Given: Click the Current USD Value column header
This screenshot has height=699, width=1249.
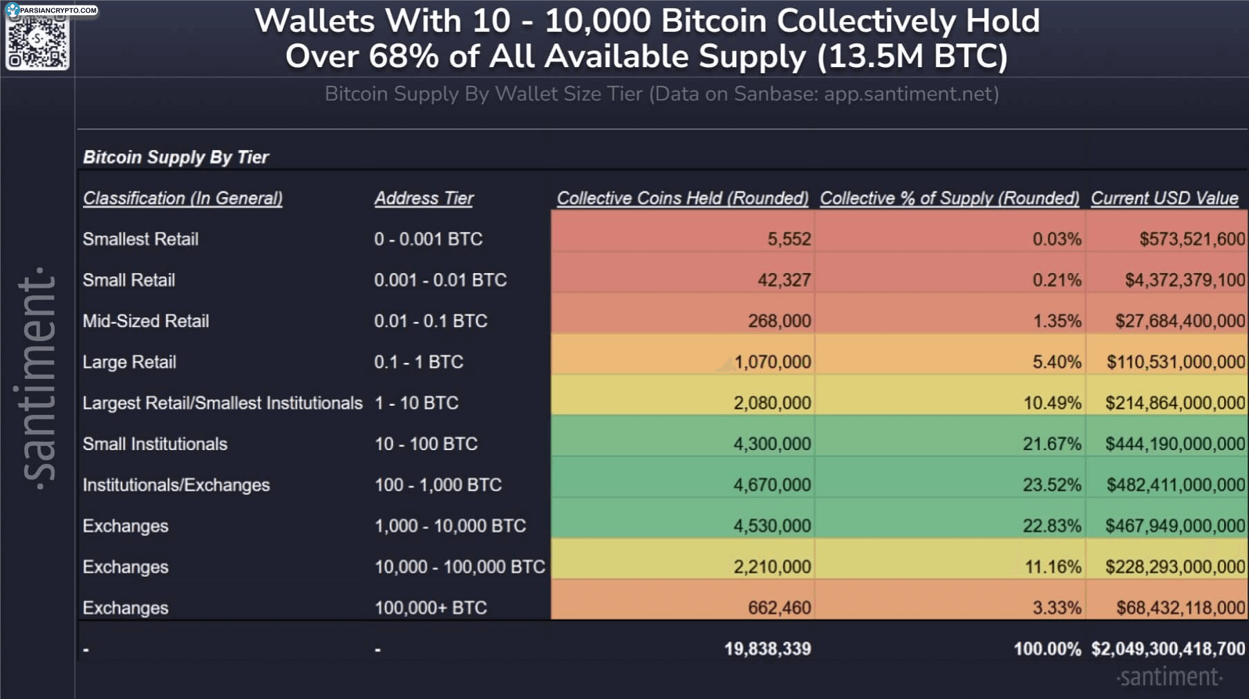Looking at the screenshot, I should tap(1164, 198).
